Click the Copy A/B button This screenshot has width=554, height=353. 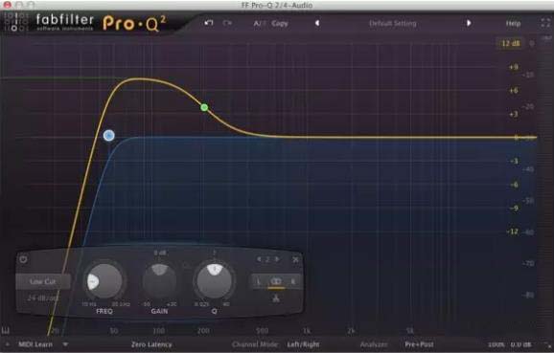click(x=280, y=24)
